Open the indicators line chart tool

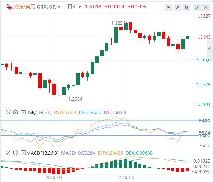[x=168, y=8]
